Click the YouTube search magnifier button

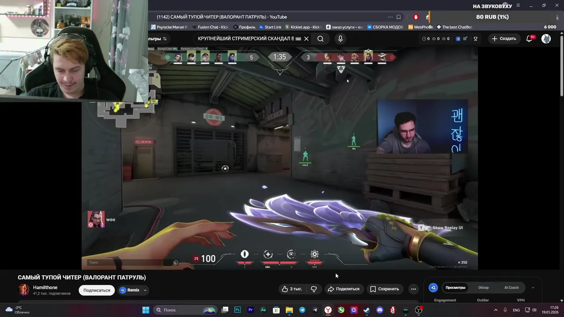(x=320, y=39)
